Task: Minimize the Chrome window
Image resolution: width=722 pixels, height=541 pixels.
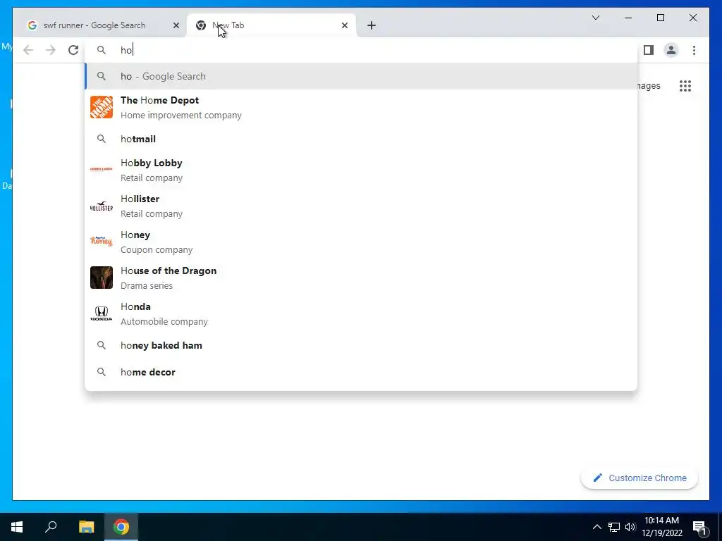Action: click(x=628, y=18)
